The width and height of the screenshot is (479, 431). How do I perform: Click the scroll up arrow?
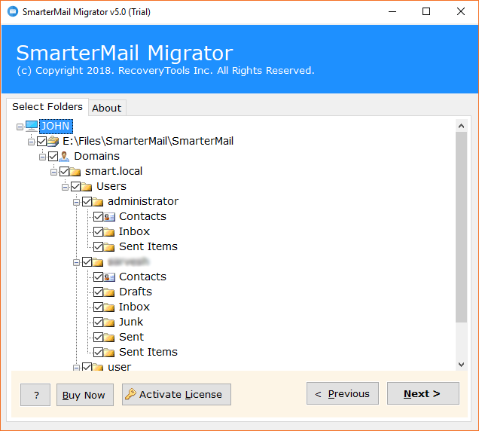(461, 126)
